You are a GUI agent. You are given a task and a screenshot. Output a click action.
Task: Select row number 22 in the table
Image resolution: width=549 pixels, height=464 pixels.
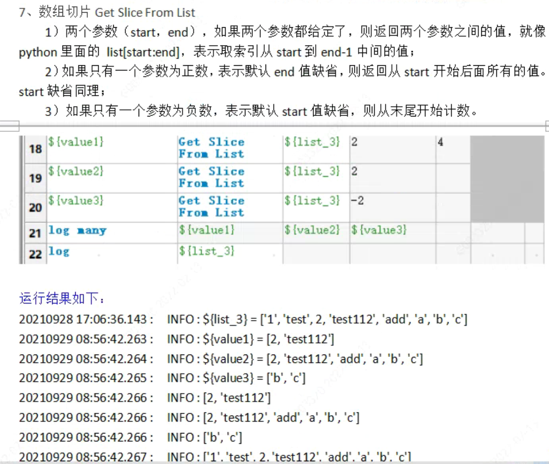pyautogui.click(x=36, y=254)
